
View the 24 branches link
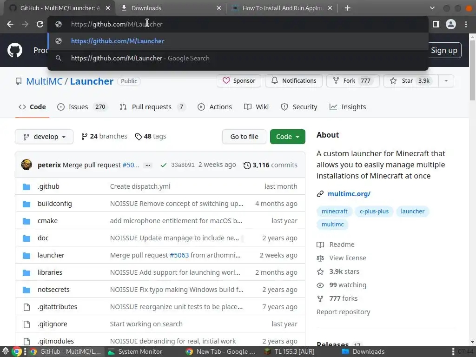point(104,136)
